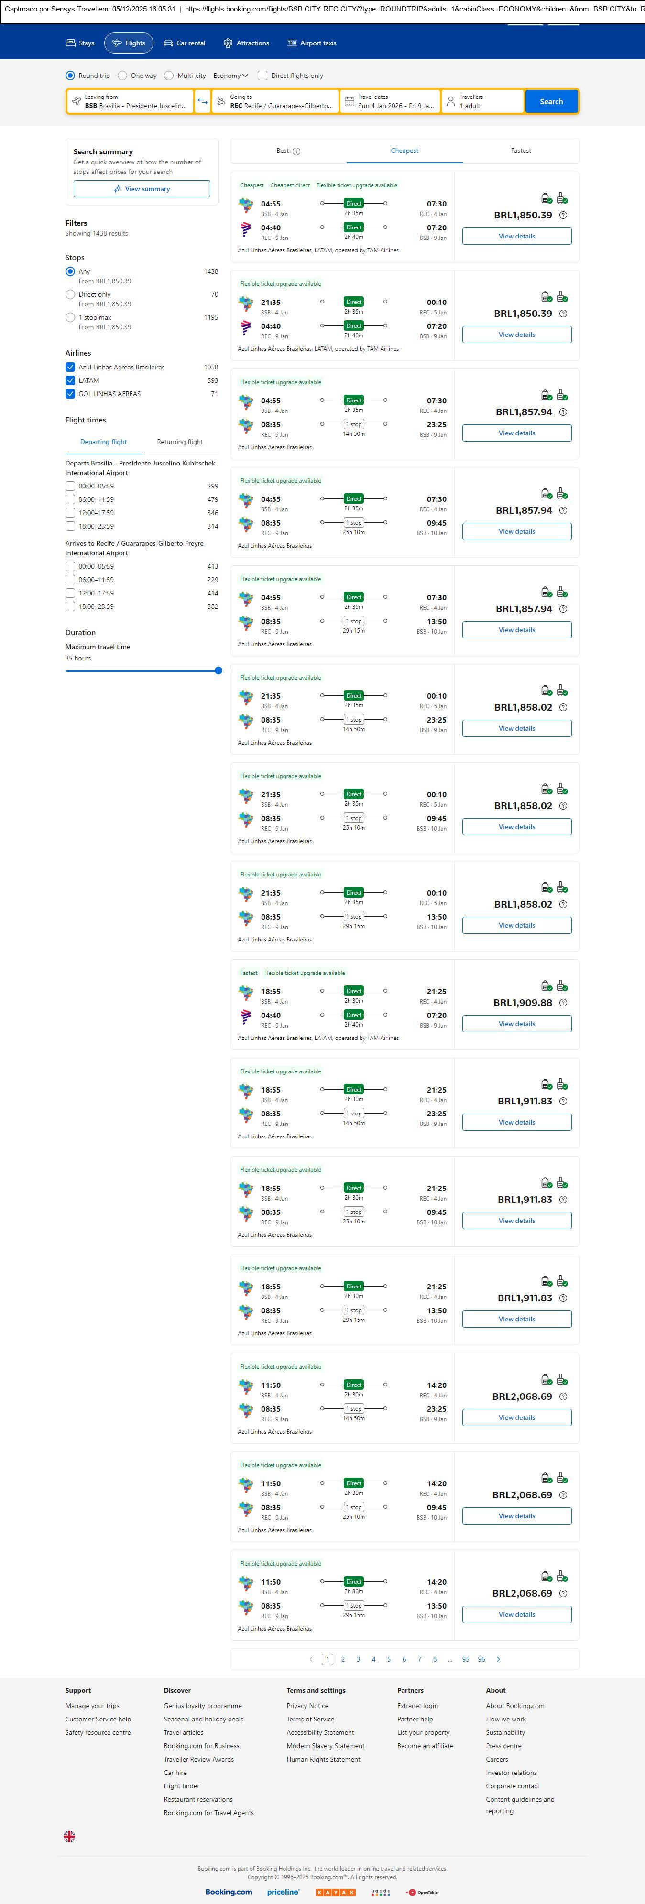
Task: Uncheck the GOL LINHAS AEREAS airline filter
Action: click(70, 394)
